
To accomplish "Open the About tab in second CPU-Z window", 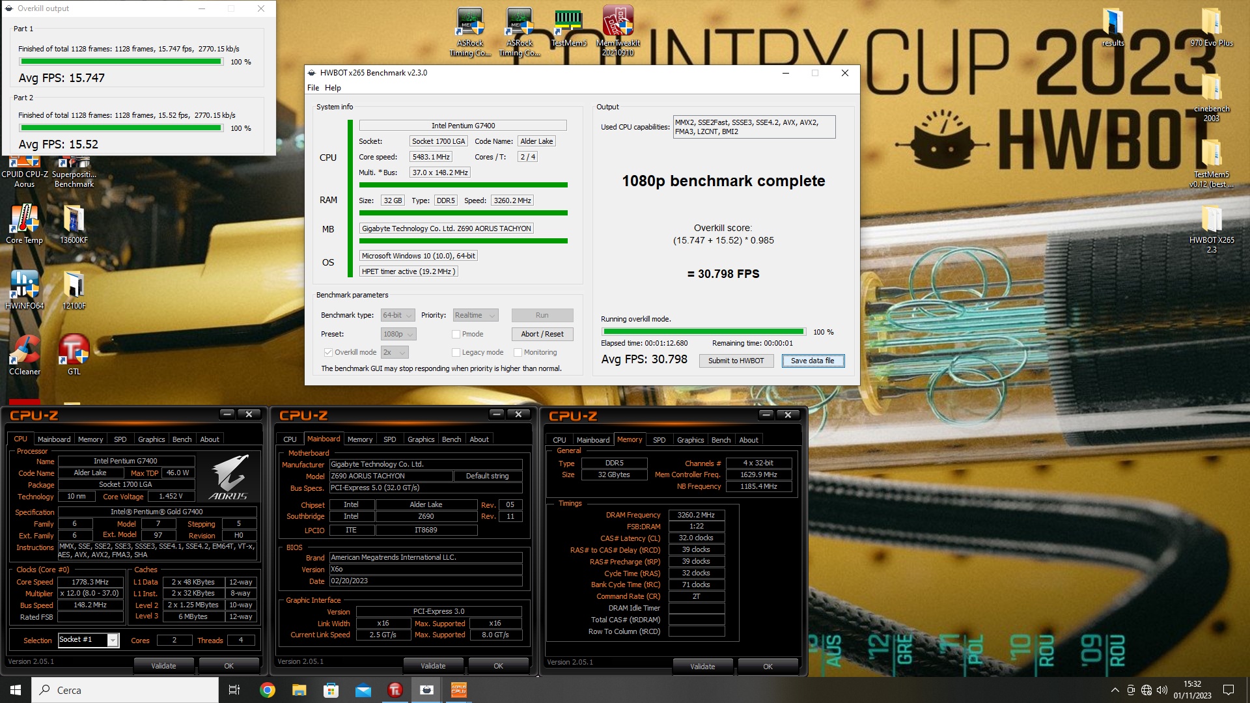I will 479,439.
